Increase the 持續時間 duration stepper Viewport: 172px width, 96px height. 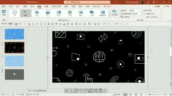point(141,13)
